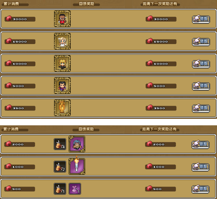Viewport: 217px width, 199px height.
Task: Claim the 30000 gem tier reward
Action: point(201,19)
